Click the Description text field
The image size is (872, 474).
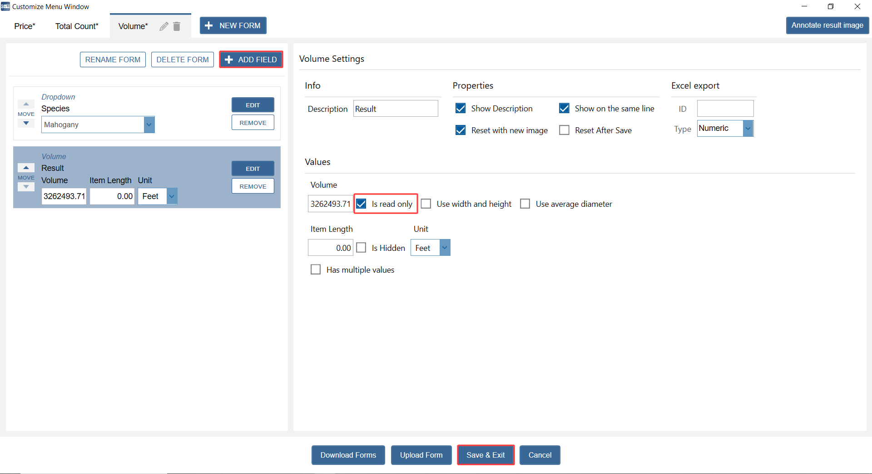395,109
